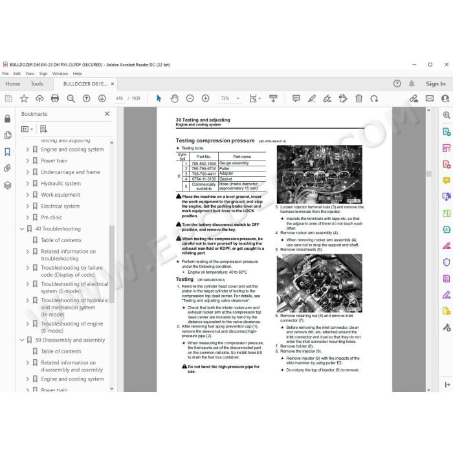Open the bookmark options dropdown

click(27, 129)
